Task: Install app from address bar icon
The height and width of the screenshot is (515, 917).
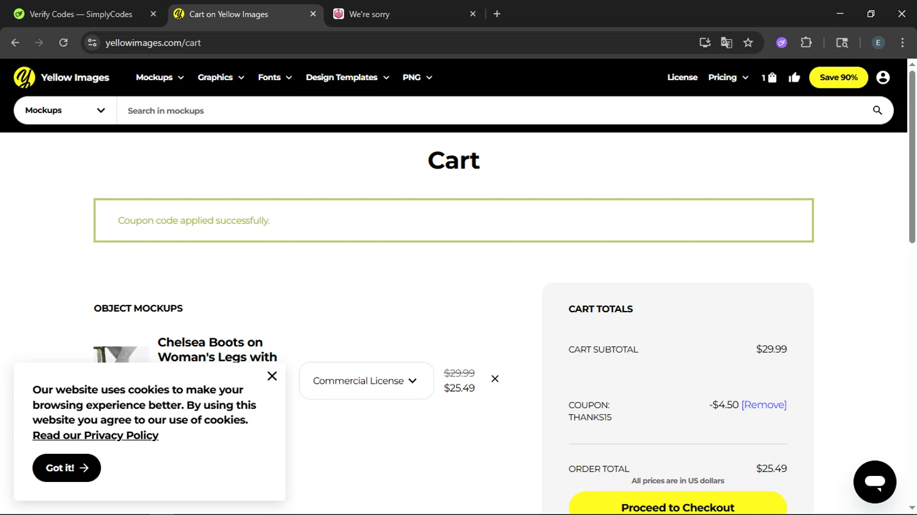Action: 705,43
